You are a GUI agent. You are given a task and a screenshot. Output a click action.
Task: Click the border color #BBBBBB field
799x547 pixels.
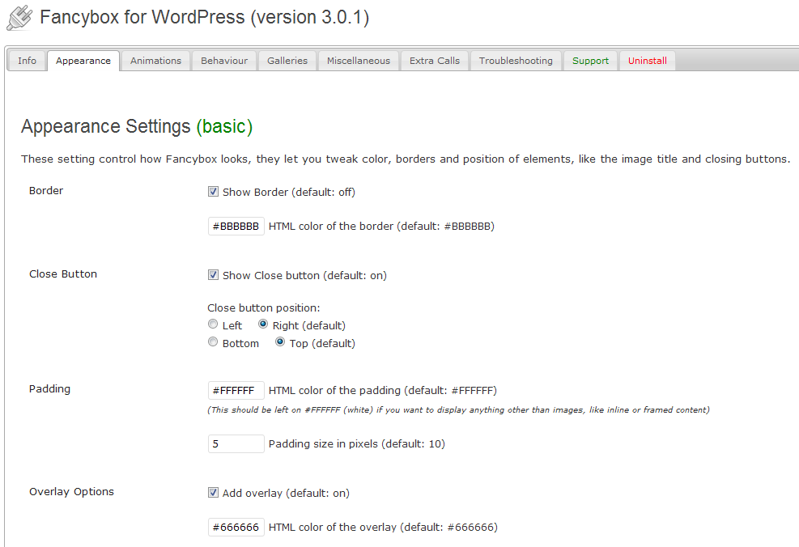tap(236, 227)
